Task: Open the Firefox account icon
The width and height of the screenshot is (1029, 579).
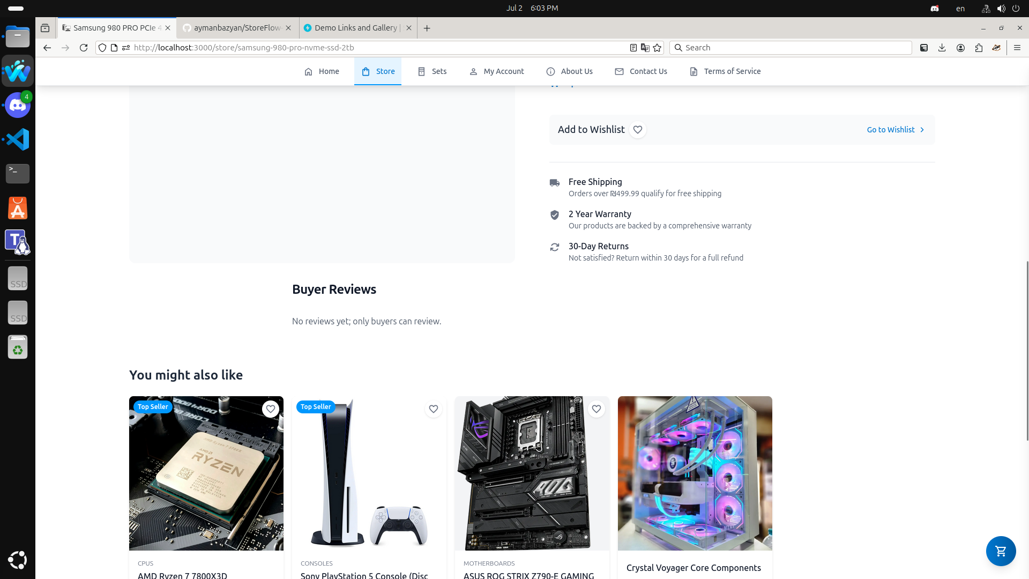Action: [x=960, y=48]
